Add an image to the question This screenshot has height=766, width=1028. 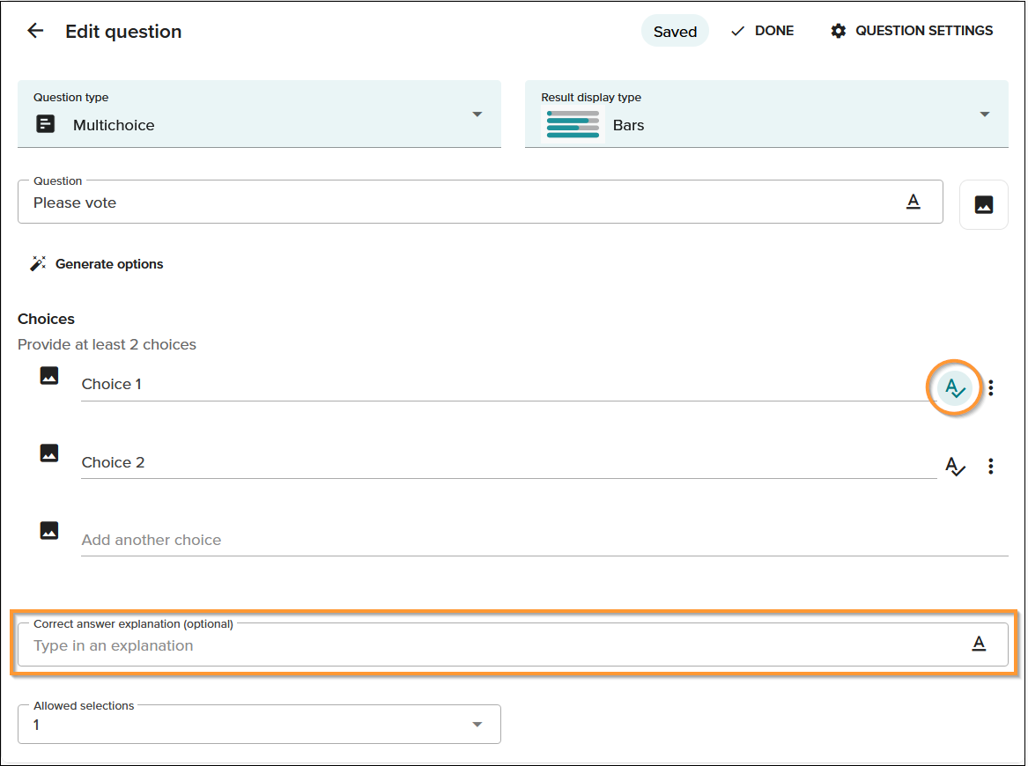[x=983, y=205]
